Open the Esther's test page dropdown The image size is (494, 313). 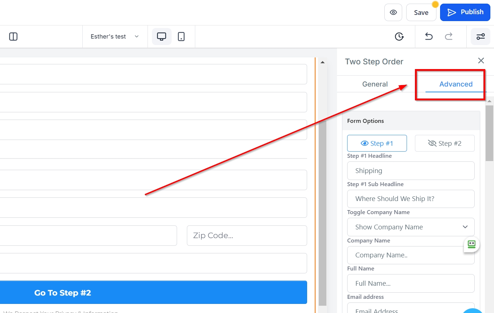(x=115, y=36)
